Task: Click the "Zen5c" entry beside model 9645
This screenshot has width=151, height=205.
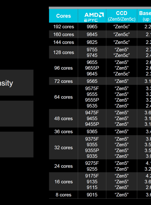Action: [121, 73]
